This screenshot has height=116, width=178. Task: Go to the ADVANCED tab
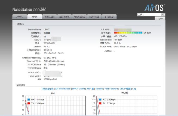pyautogui.click(x=79, y=17)
